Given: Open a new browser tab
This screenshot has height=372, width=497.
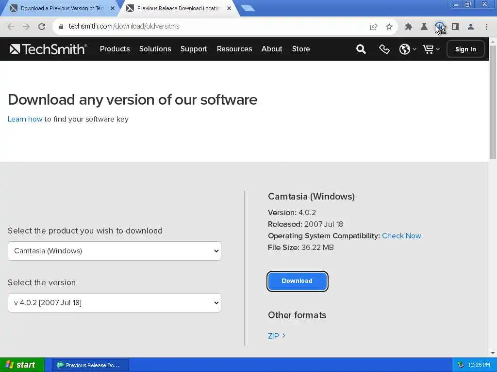Looking at the screenshot, I should 248,9.
